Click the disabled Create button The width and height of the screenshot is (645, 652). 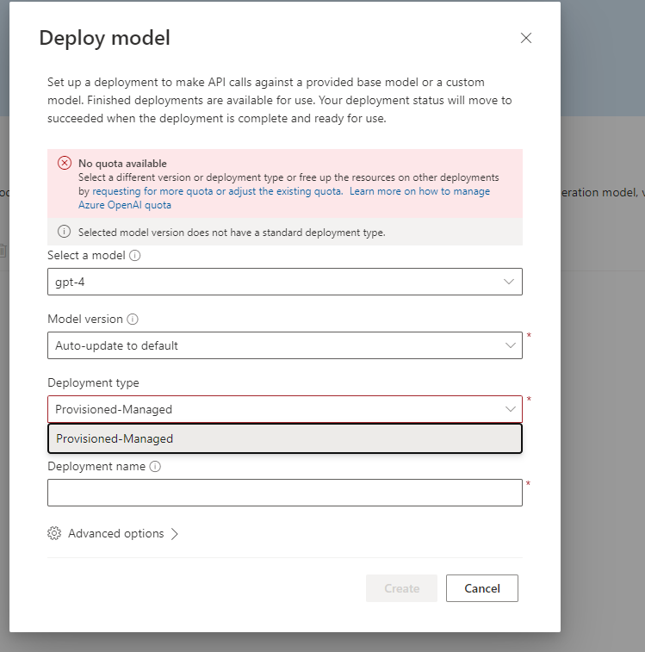(401, 588)
